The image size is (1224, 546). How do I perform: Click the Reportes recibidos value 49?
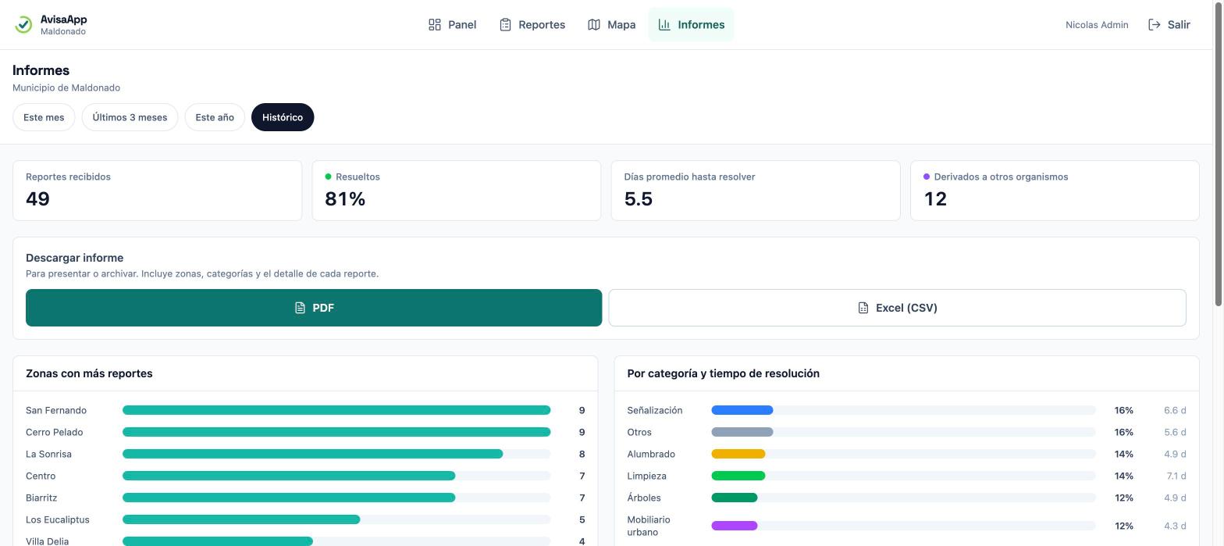coord(37,199)
